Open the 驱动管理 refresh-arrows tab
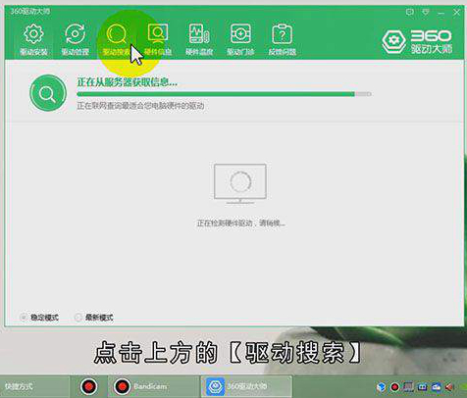The image size is (467, 398). [x=75, y=39]
